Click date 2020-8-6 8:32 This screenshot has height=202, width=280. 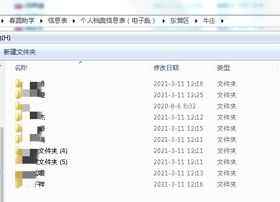coord(175,106)
